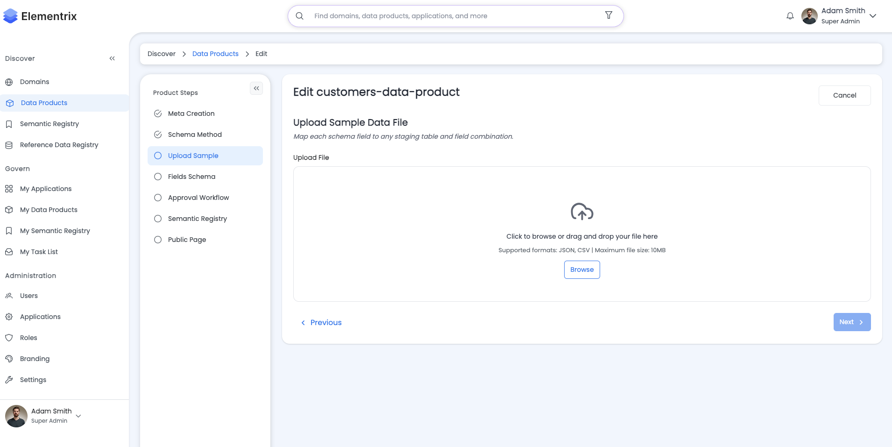This screenshot has height=447, width=892.
Task: Click the notifications bell icon
Action: click(x=790, y=15)
